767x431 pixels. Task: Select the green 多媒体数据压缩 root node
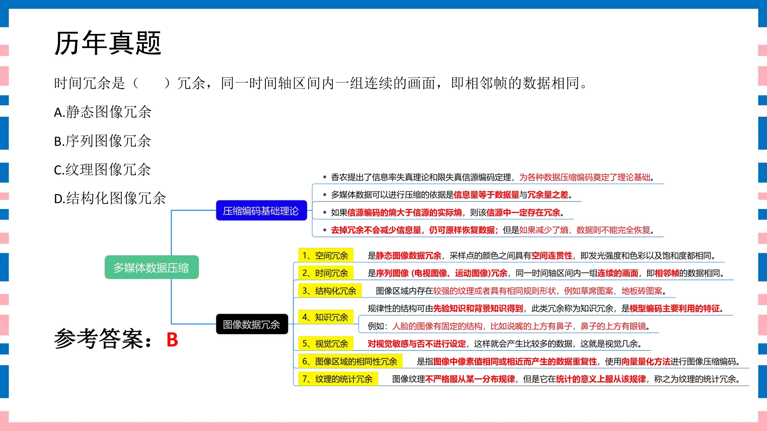152,267
